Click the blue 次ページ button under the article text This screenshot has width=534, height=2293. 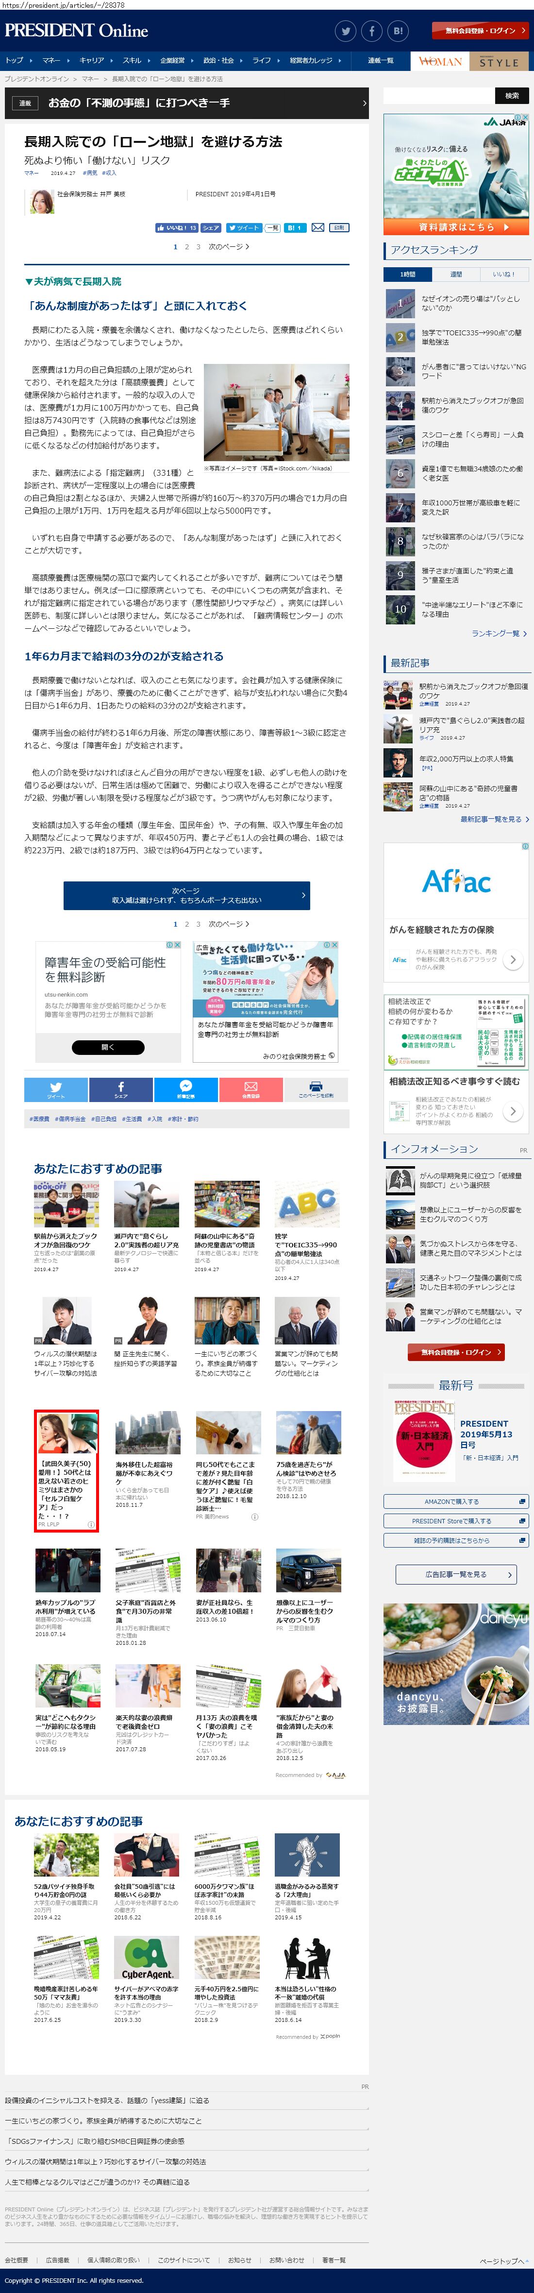(x=186, y=896)
